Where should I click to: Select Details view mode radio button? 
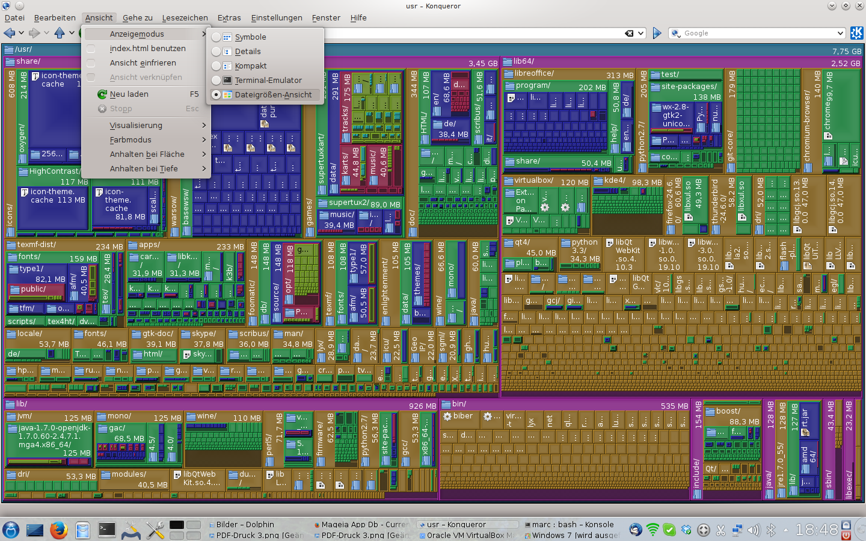216,52
